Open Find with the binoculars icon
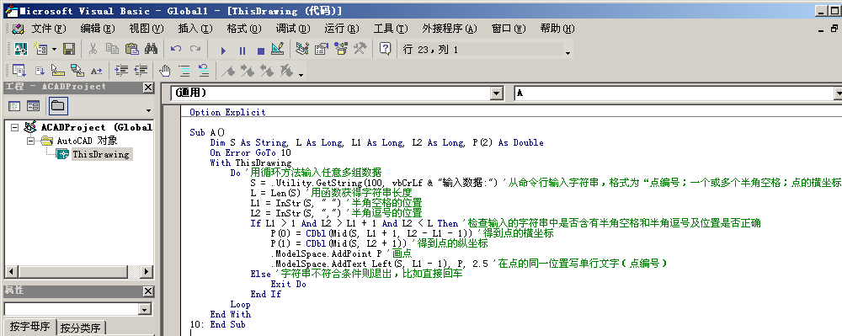 tap(151, 50)
